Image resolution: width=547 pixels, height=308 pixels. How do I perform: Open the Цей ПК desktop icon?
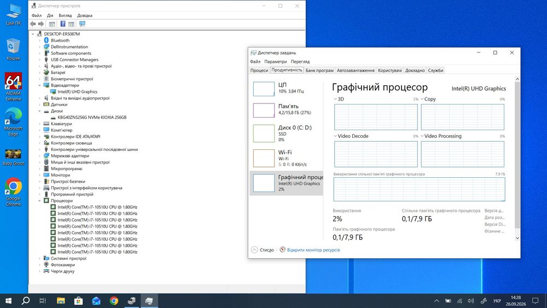click(13, 15)
